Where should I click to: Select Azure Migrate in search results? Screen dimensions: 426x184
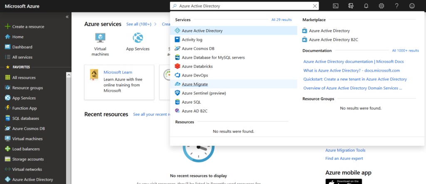[x=234, y=84]
